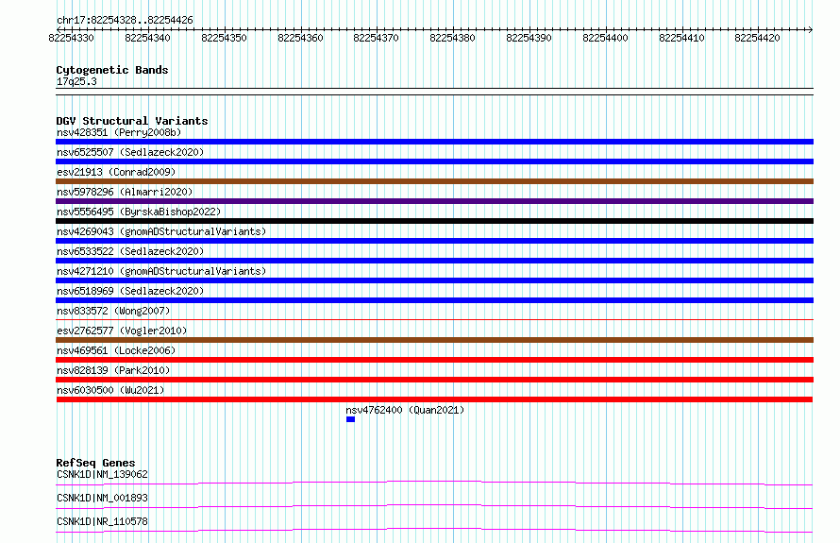The height and width of the screenshot is (543, 840).
Task: Click ruler position 82254400
Action: [x=605, y=38]
